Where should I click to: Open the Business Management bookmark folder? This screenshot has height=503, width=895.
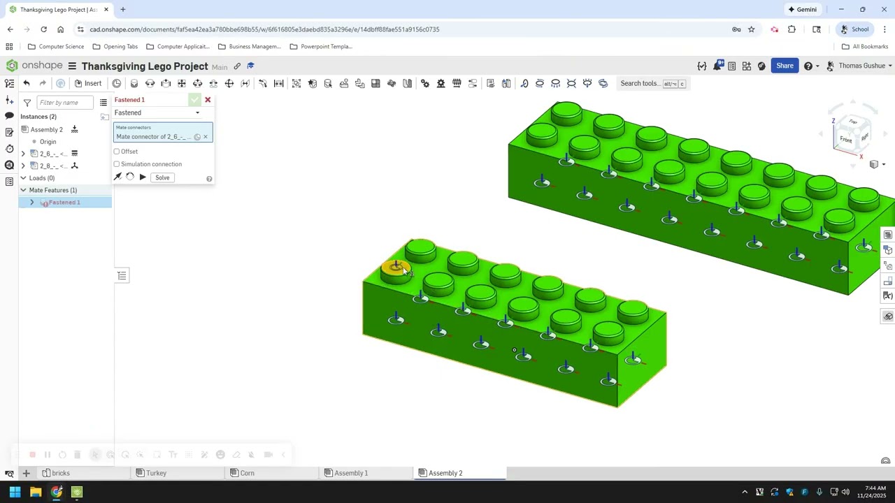click(x=250, y=47)
